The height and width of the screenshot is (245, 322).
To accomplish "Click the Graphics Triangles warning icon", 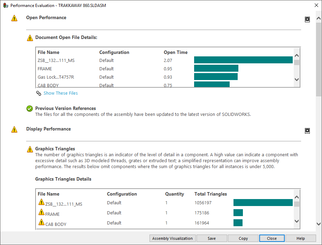I will (30, 149).
